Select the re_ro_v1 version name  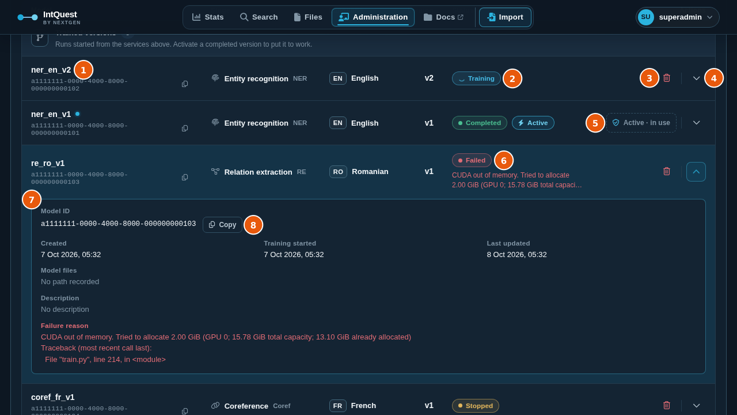(48, 163)
